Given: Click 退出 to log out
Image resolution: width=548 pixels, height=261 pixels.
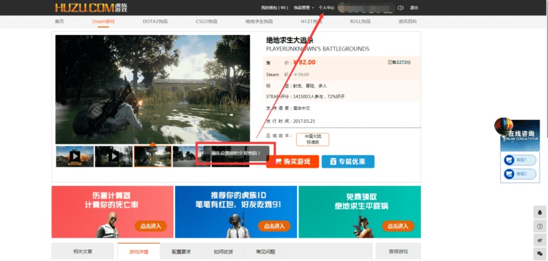Looking at the screenshot, I should (x=414, y=8).
